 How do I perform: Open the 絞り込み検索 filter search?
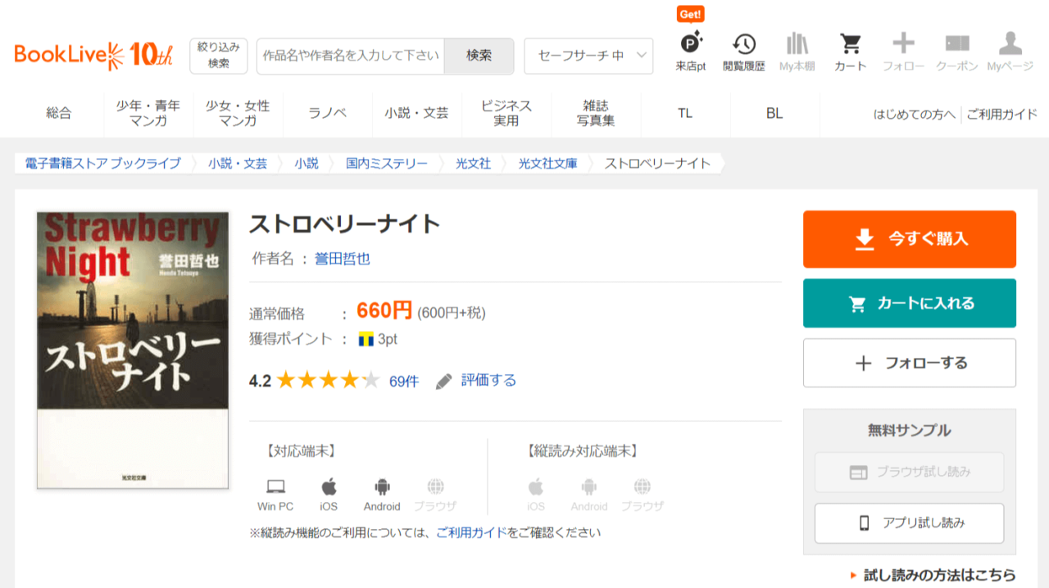click(219, 56)
